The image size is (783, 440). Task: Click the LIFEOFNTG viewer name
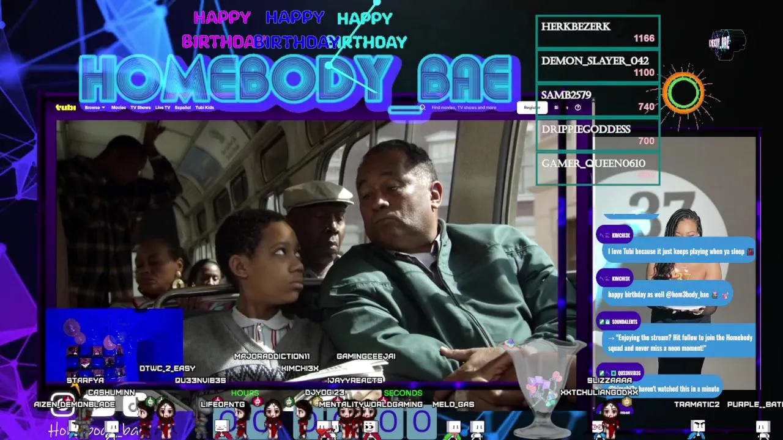pos(223,404)
